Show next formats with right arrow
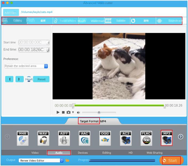 pyautogui.click(x=181, y=137)
